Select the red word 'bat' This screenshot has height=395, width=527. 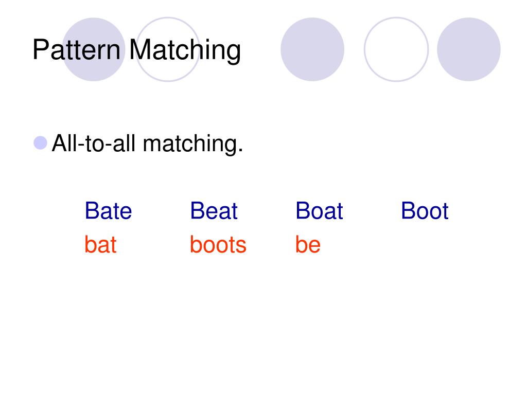coord(100,244)
